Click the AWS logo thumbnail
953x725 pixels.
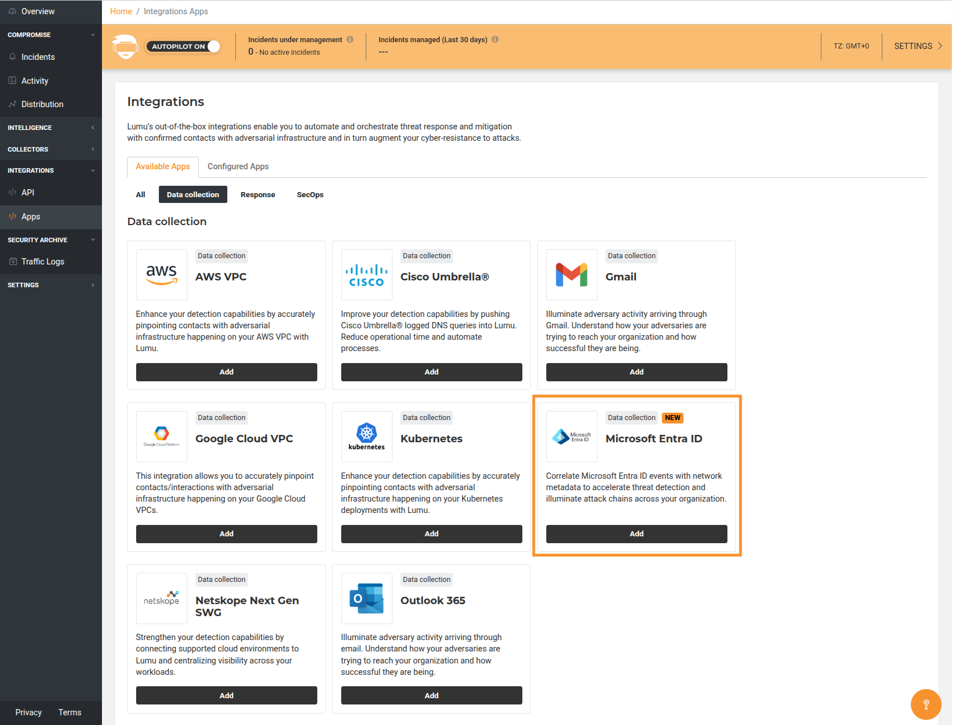click(162, 275)
